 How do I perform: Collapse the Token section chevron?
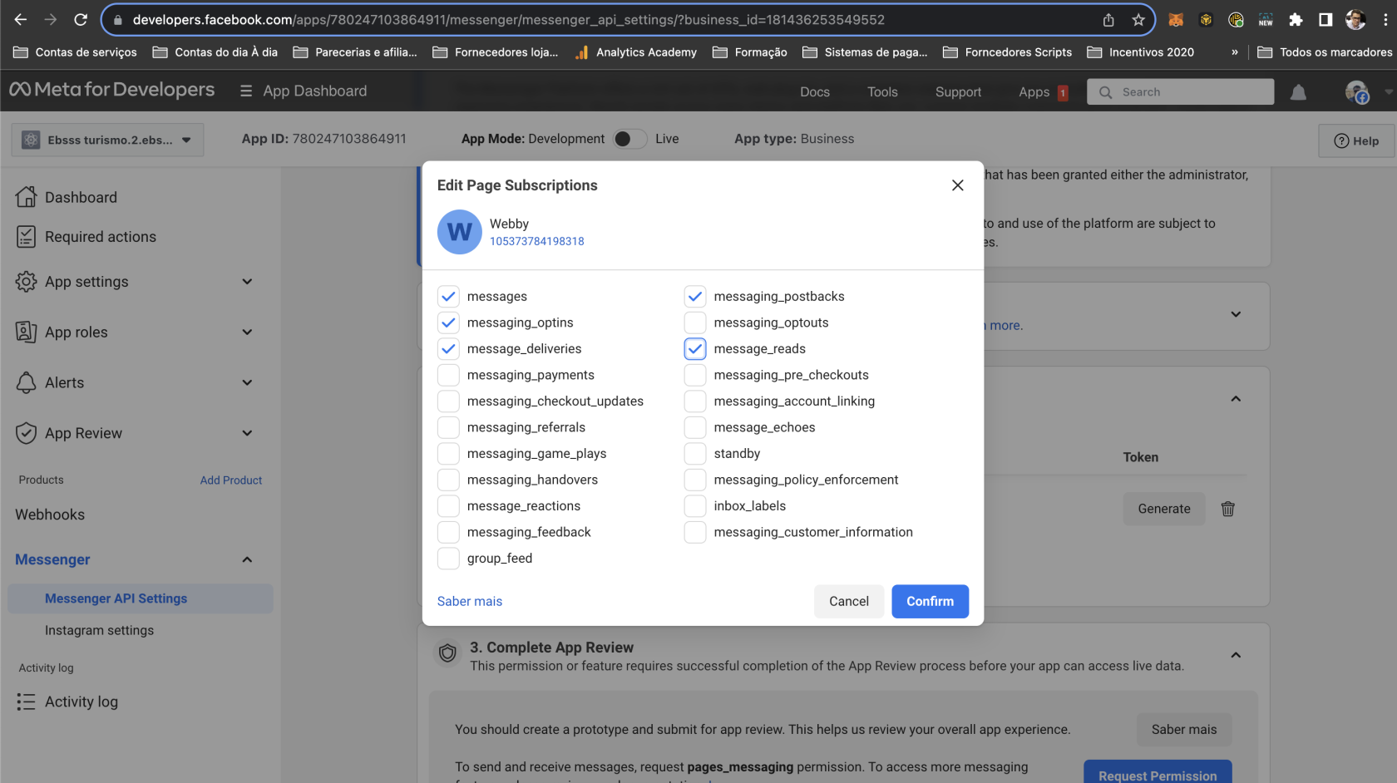click(1236, 399)
